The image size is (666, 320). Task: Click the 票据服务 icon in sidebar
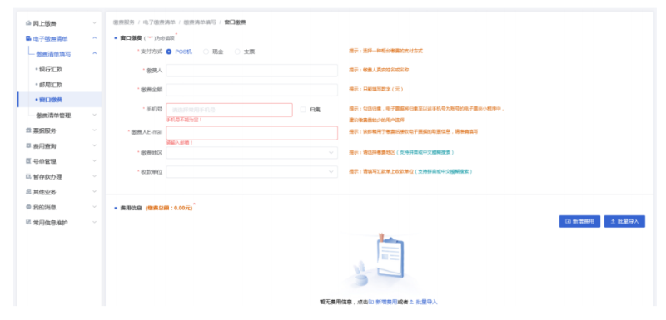click(x=28, y=130)
